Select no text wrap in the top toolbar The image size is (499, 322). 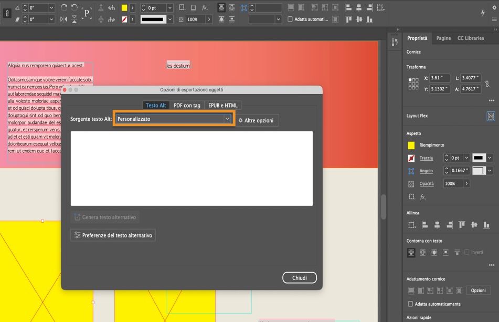tap(221, 8)
